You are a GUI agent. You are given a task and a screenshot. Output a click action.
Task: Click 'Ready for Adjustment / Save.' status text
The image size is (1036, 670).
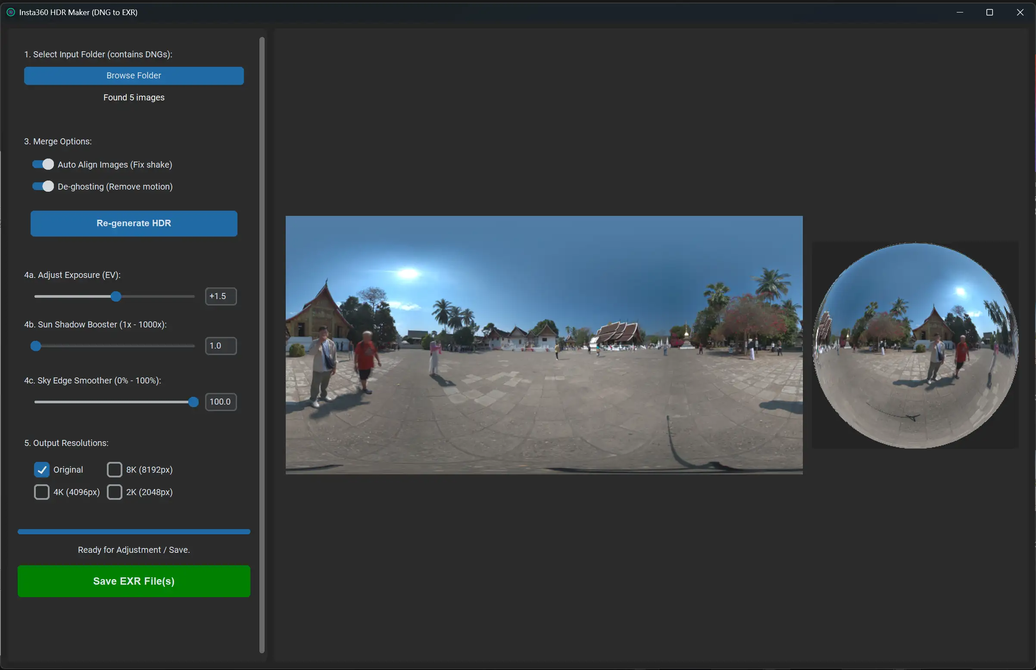[x=134, y=550]
